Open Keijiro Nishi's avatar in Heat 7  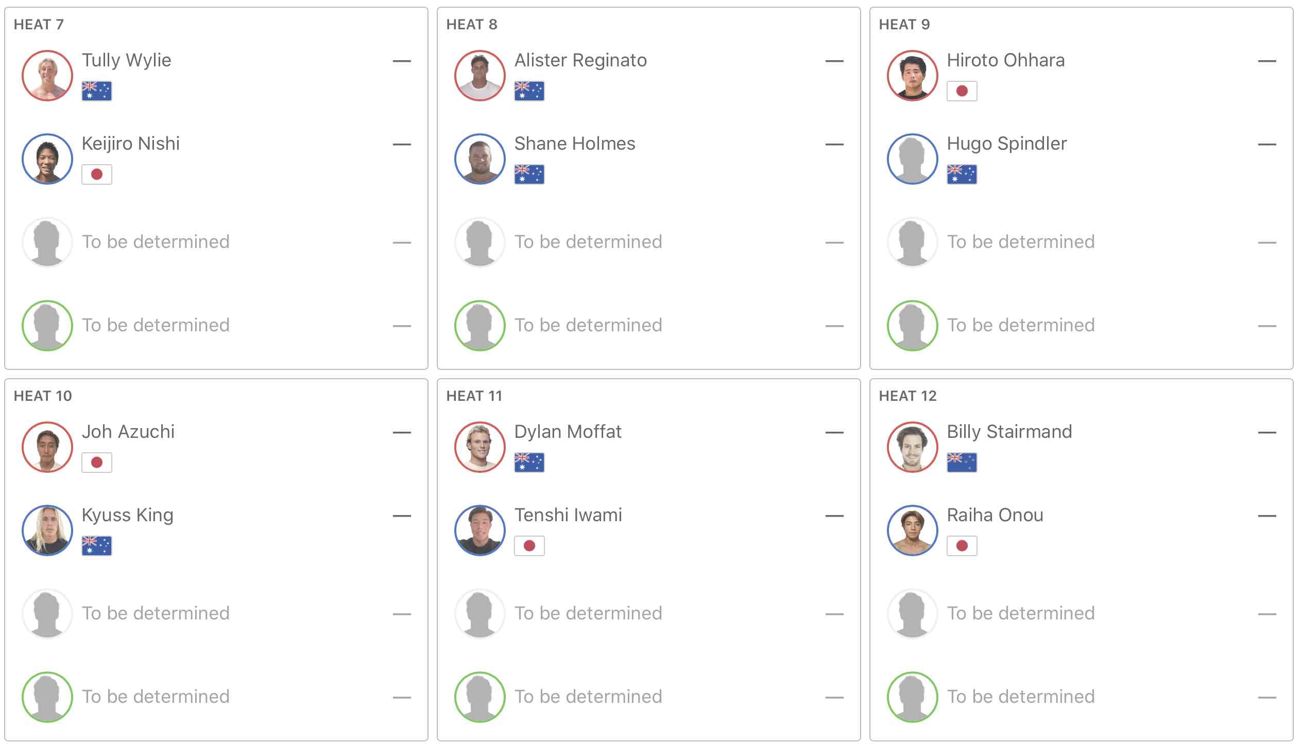47,159
